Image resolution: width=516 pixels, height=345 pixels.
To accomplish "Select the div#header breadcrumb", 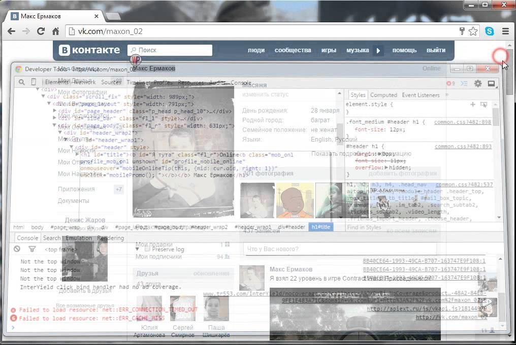I will (x=292, y=227).
